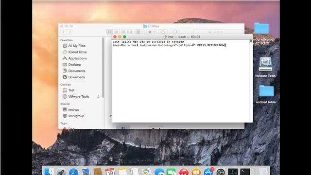The image size is (311, 175).
Task: Open the Finder action gear menu
Action: [x=152, y=32]
